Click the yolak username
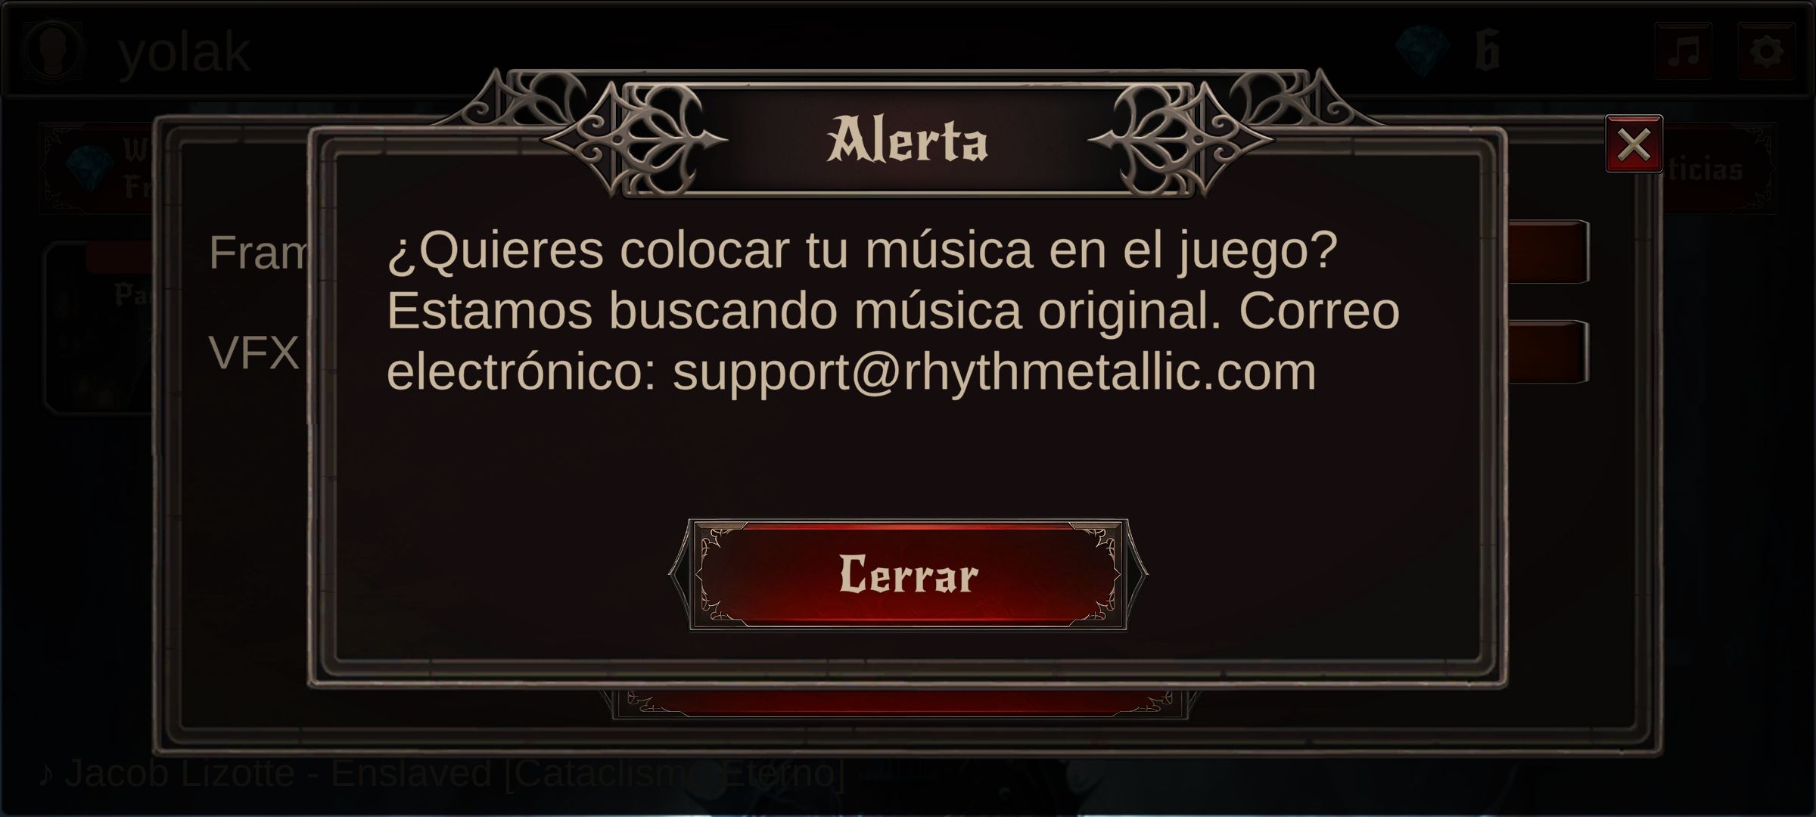Viewport: 1816px width, 817px height. (x=184, y=53)
